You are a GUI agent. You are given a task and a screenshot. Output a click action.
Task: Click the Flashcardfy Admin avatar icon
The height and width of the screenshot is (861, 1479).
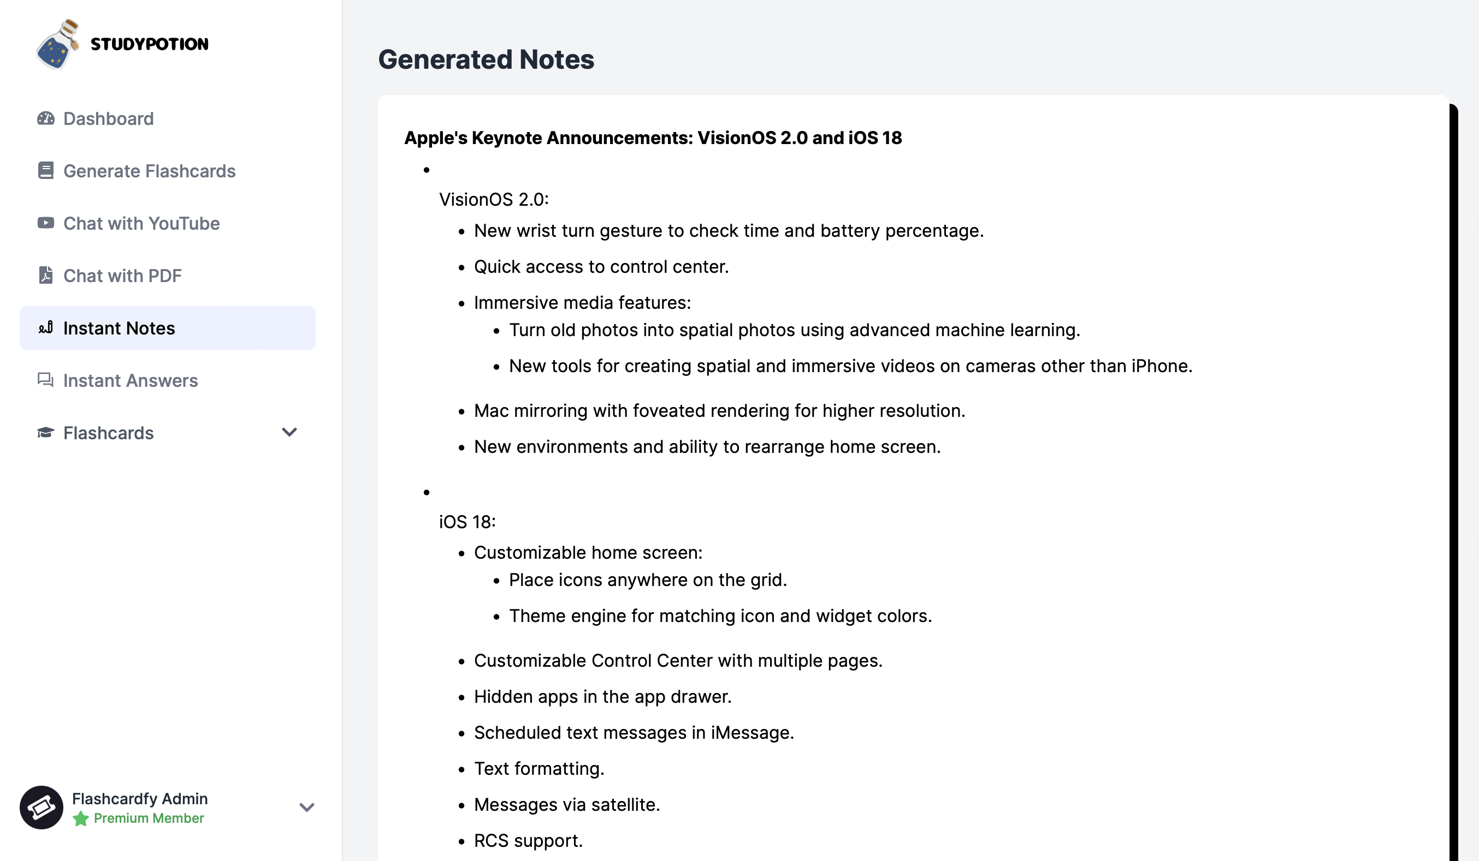[x=42, y=807]
